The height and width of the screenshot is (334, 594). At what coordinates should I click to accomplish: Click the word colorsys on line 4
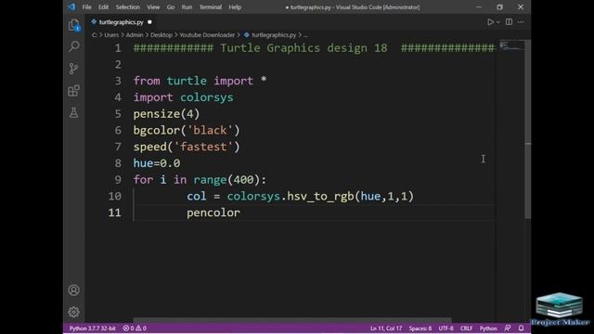[x=206, y=97]
